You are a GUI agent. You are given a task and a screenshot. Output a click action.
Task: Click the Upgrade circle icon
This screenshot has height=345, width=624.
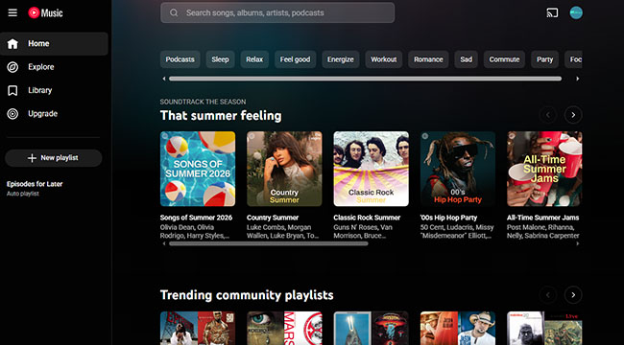(12, 114)
